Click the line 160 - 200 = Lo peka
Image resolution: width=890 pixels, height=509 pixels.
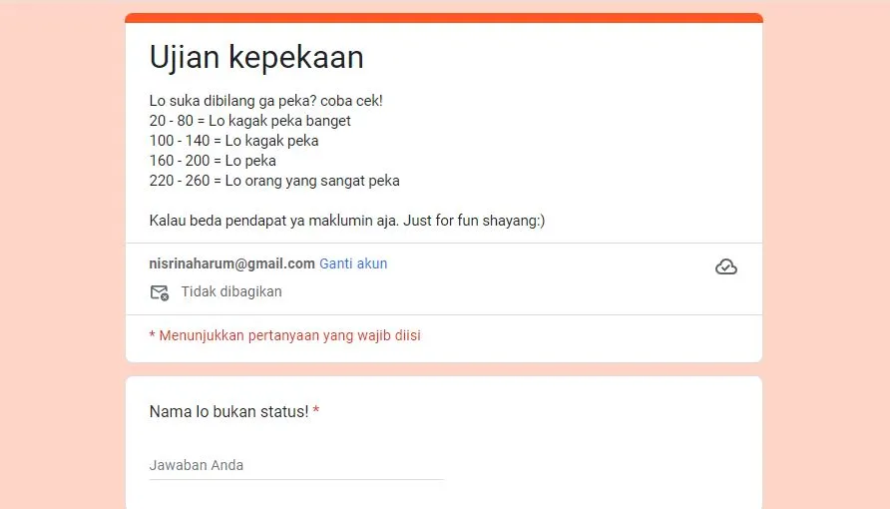point(213,161)
